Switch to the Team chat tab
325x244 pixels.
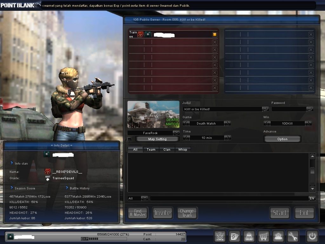click(x=151, y=150)
